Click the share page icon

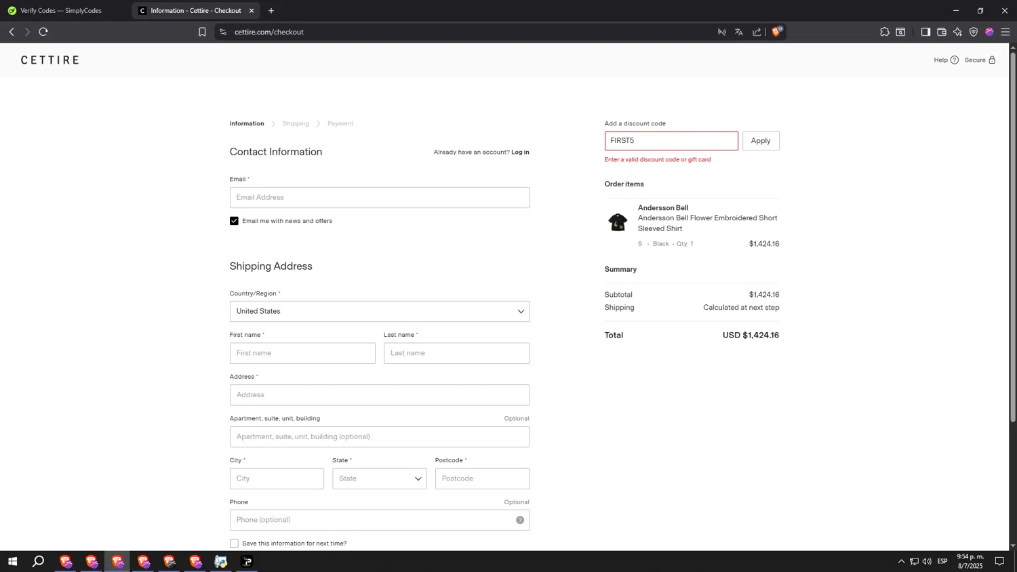[757, 32]
